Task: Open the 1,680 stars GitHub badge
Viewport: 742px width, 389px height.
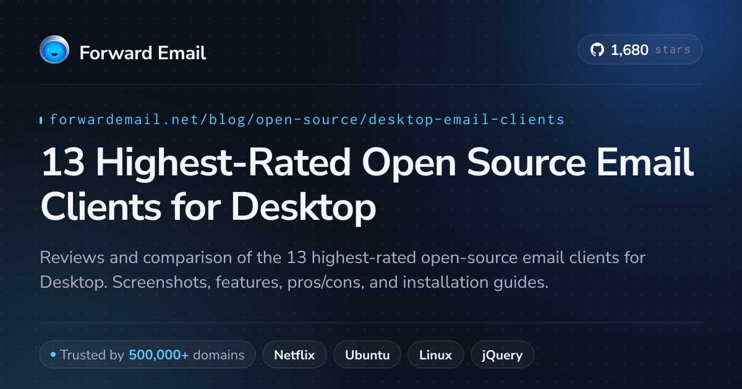Action: click(x=640, y=50)
